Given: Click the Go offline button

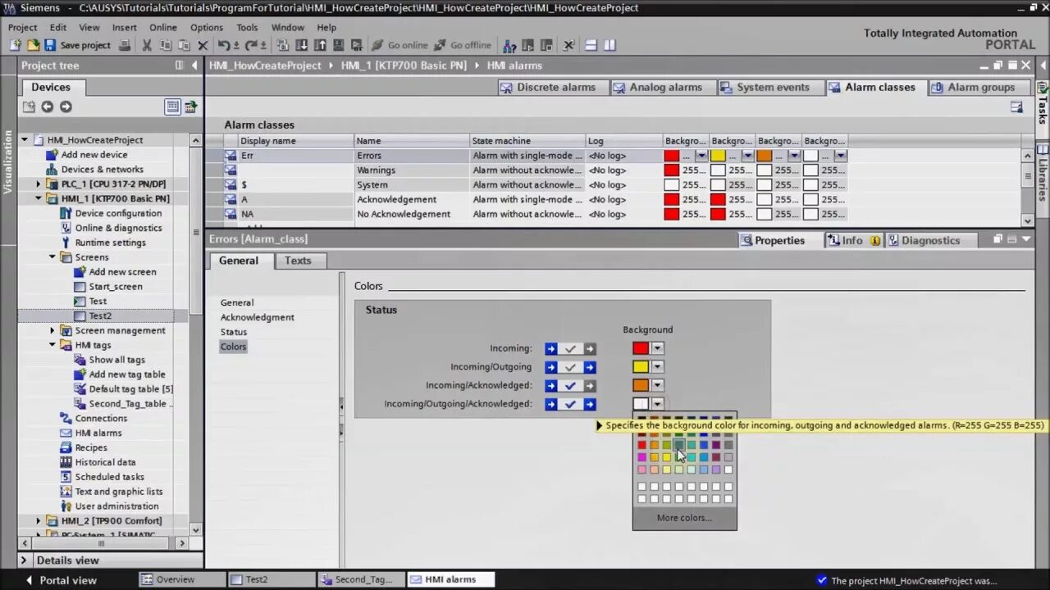Looking at the screenshot, I should click(x=463, y=45).
